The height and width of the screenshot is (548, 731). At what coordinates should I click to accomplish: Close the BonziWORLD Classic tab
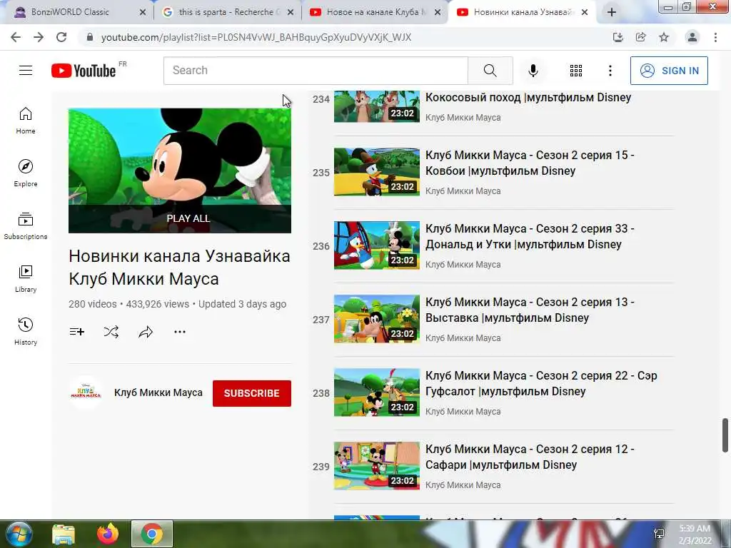[143, 13]
